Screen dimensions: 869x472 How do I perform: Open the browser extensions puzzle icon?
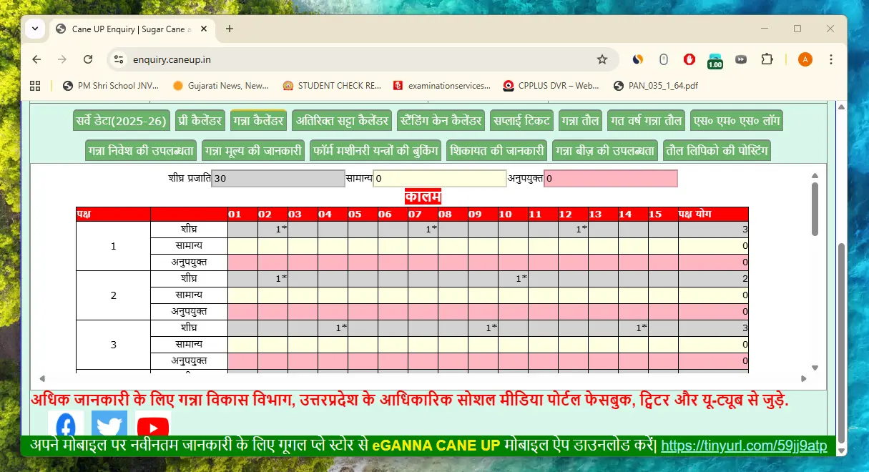tap(767, 59)
